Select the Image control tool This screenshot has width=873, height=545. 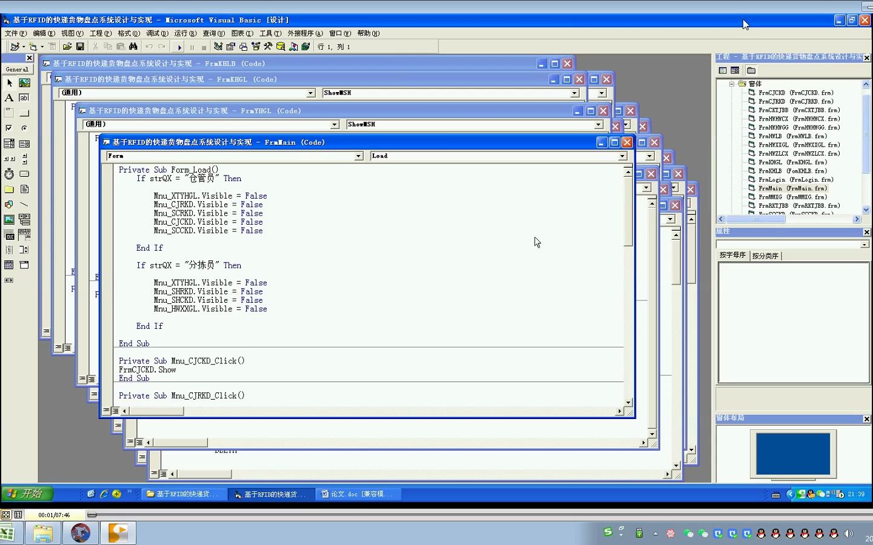pos(9,219)
